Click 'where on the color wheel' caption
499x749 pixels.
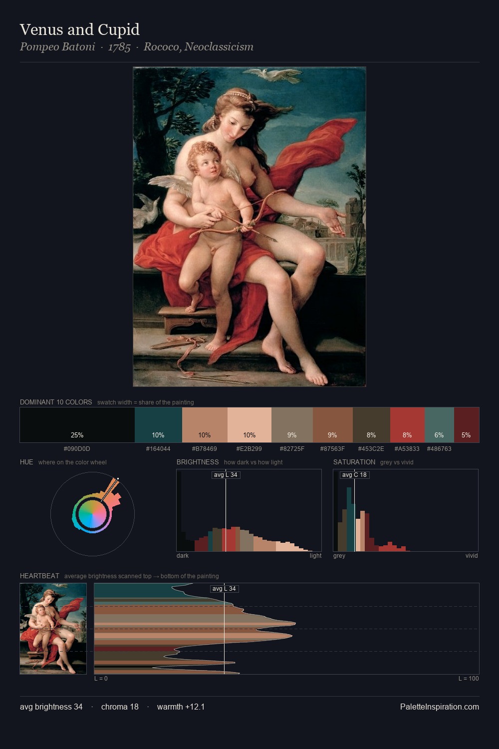click(x=72, y=462)
